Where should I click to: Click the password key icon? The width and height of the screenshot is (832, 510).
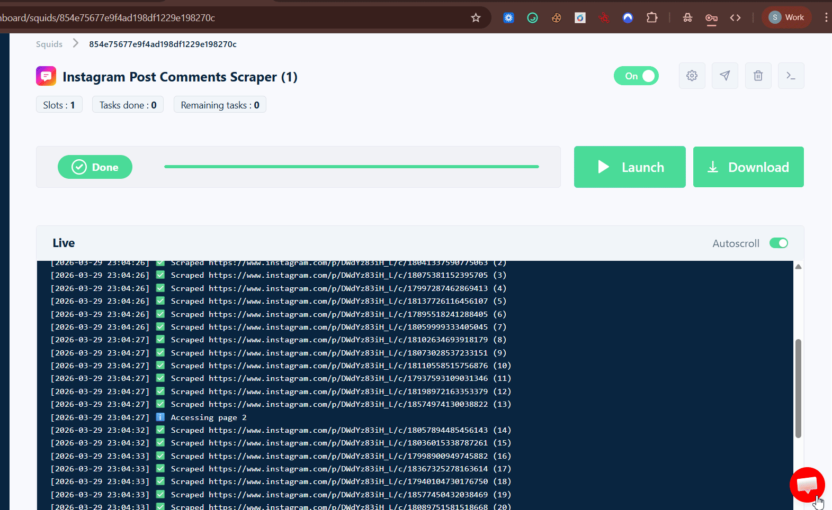711,18
